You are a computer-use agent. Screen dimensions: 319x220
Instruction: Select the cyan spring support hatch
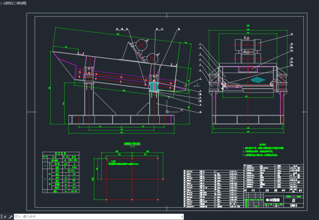pyautogui.click(x=154, y=86)
